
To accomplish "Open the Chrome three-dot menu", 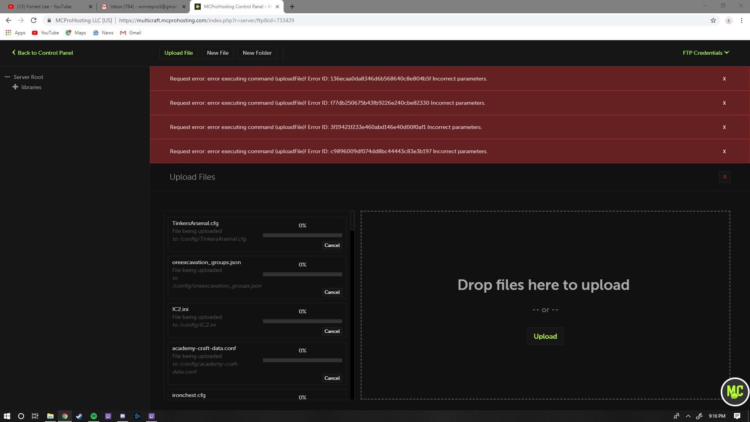I will pyautogui.click(x=741, y=20).
